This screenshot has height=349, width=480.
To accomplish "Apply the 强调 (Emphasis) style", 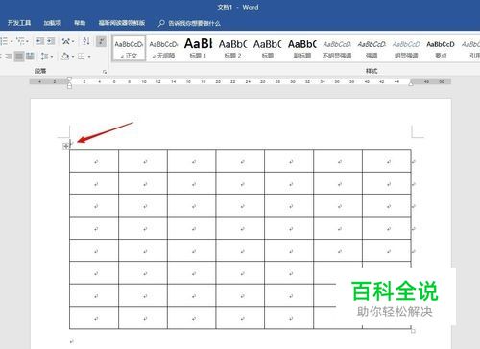I will tap(372, 48).
